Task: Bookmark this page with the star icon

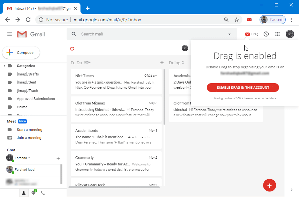Action: tap(237, 20)
